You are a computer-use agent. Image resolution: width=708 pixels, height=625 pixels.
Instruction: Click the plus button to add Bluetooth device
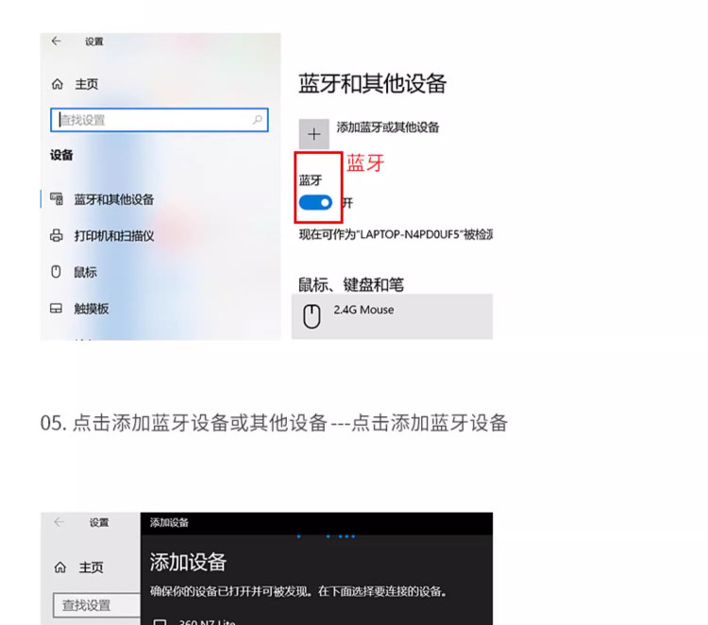click(x=313, y=134)
